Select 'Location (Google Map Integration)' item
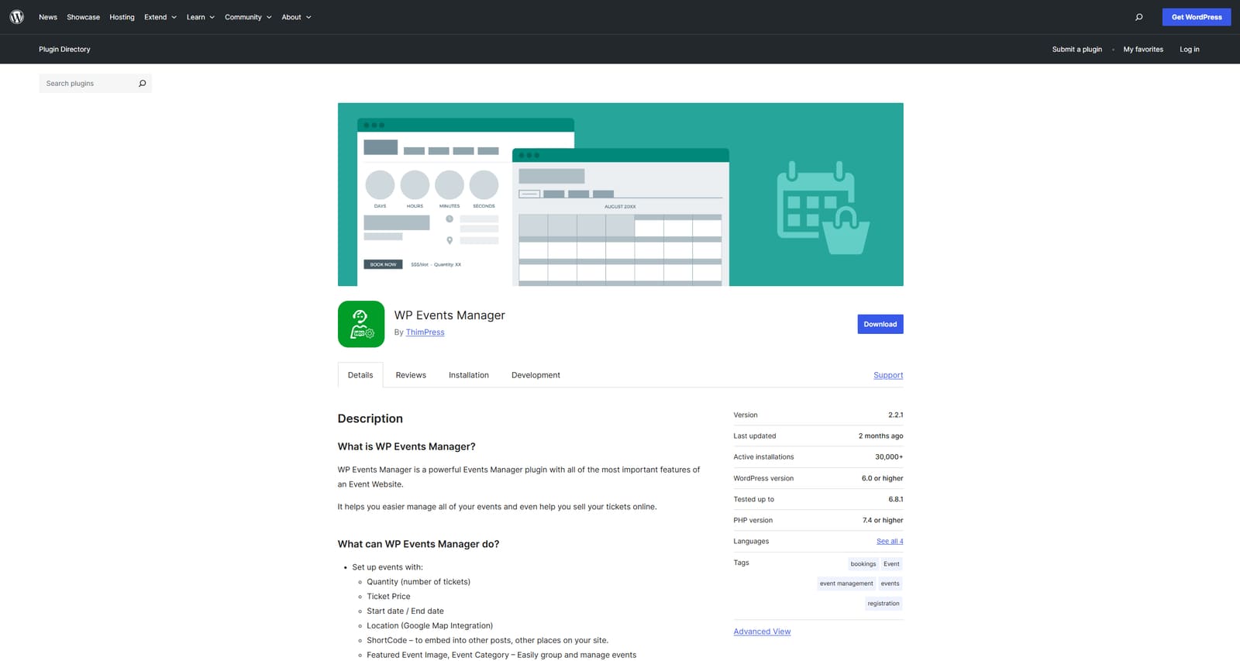1240x661 pixels. [429, 626]
